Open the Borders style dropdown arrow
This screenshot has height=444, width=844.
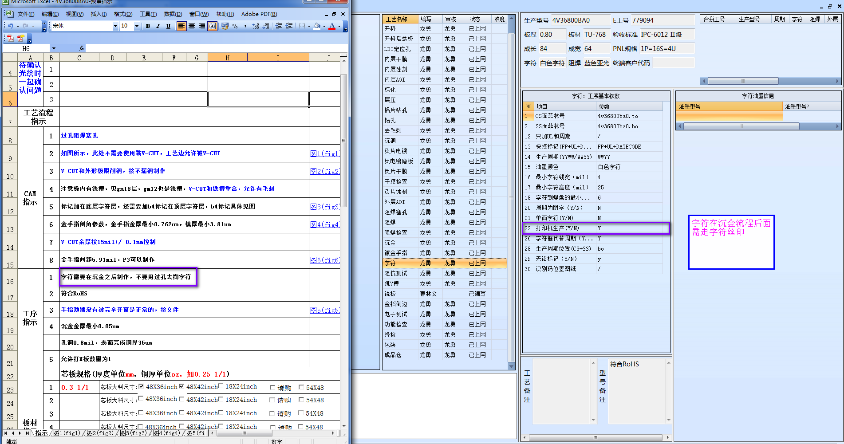[309, 26]
